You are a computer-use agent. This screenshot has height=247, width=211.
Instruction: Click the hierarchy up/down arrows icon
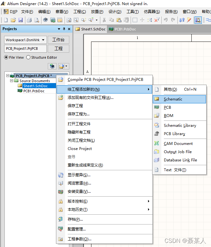click(182, 20)
